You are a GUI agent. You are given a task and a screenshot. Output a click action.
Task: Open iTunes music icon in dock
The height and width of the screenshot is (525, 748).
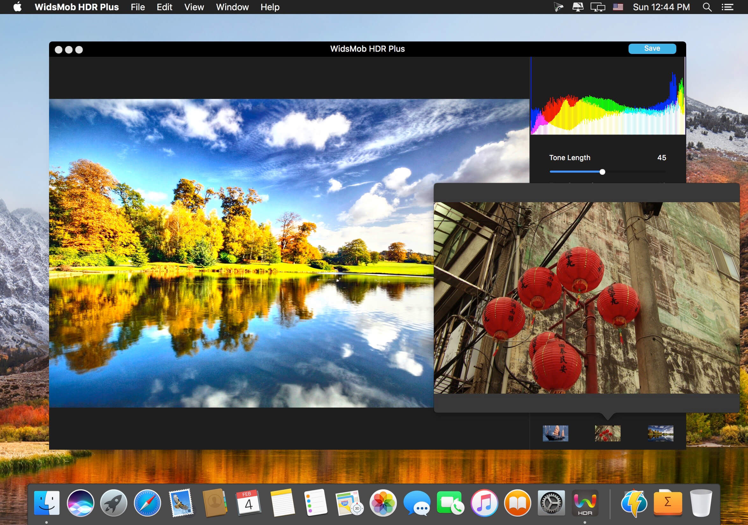(484, 503)
